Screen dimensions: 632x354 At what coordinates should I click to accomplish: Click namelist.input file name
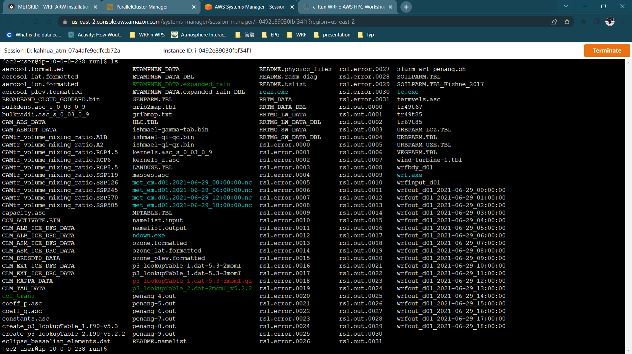[157, 220]
